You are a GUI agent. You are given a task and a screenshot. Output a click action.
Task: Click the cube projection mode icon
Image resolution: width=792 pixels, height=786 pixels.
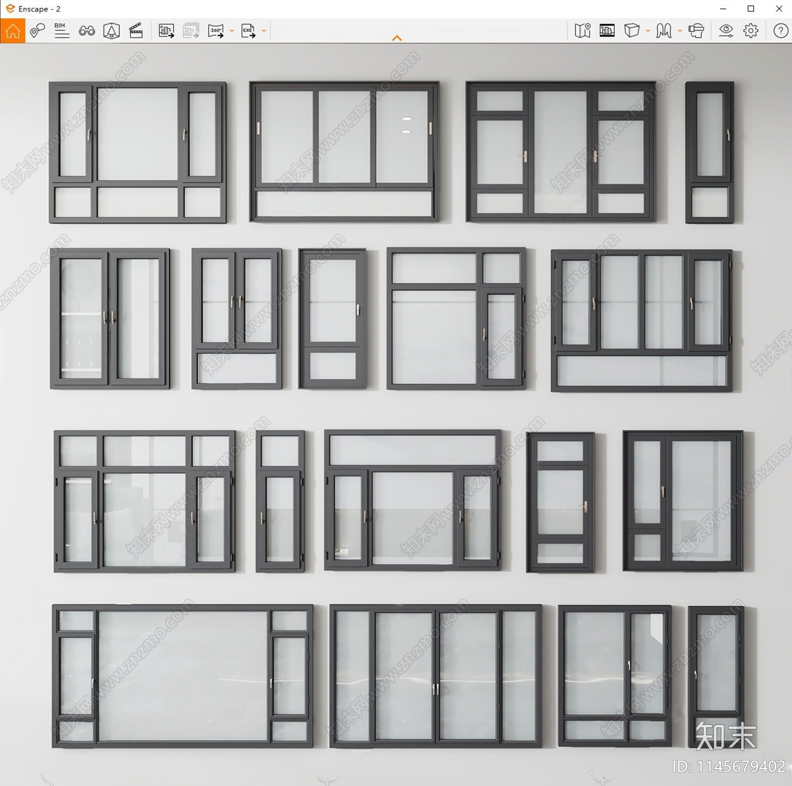pos(632,31)
